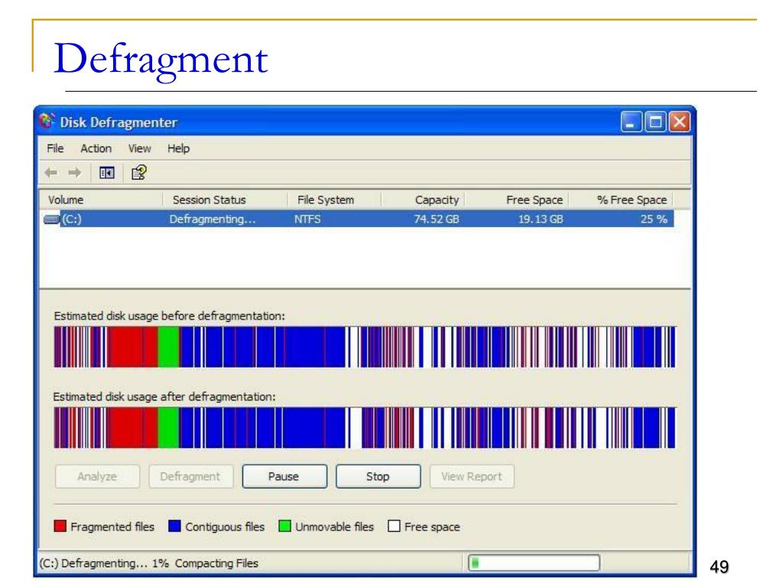This screenshot has width=783, height=587.
Task: Click the disabled Analyze button
Action: [97, 476]
